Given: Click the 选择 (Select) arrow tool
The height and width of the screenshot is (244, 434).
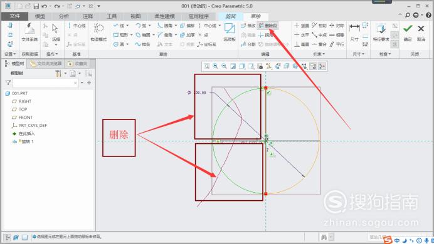Looking at the screenshot, I should [x=55, y=32].
